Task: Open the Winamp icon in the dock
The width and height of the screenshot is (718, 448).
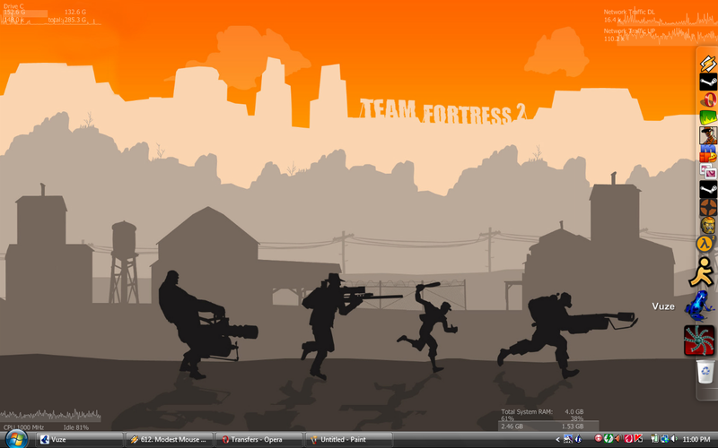Action: (708, 64)
